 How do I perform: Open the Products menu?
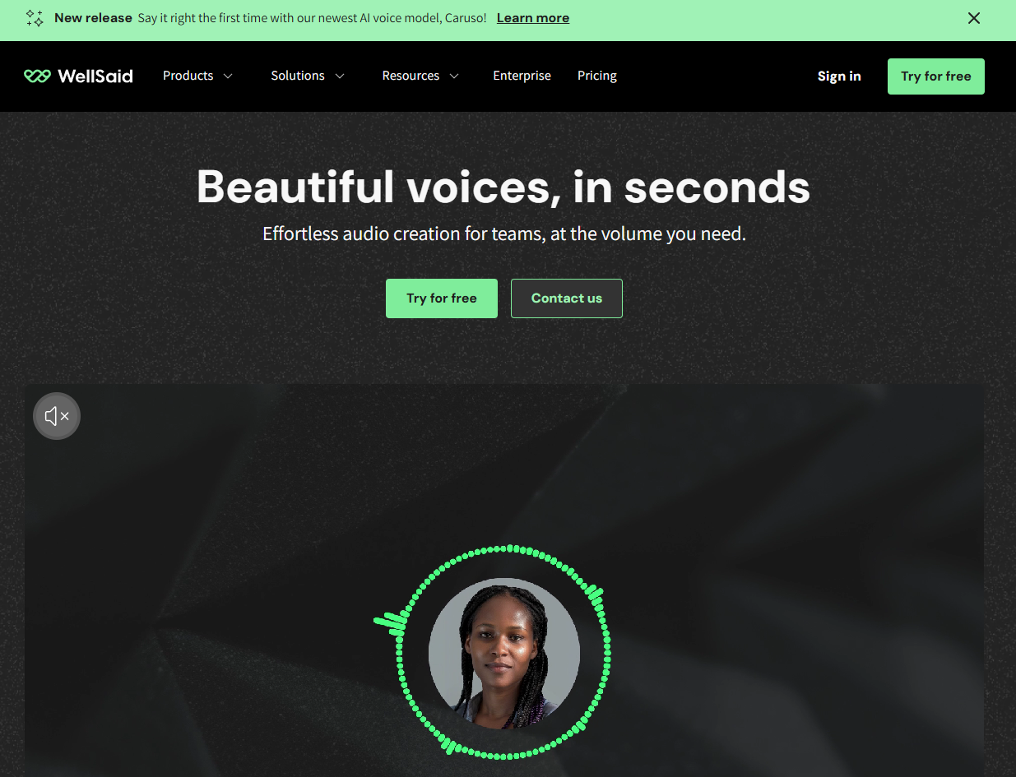pos(188,76)
